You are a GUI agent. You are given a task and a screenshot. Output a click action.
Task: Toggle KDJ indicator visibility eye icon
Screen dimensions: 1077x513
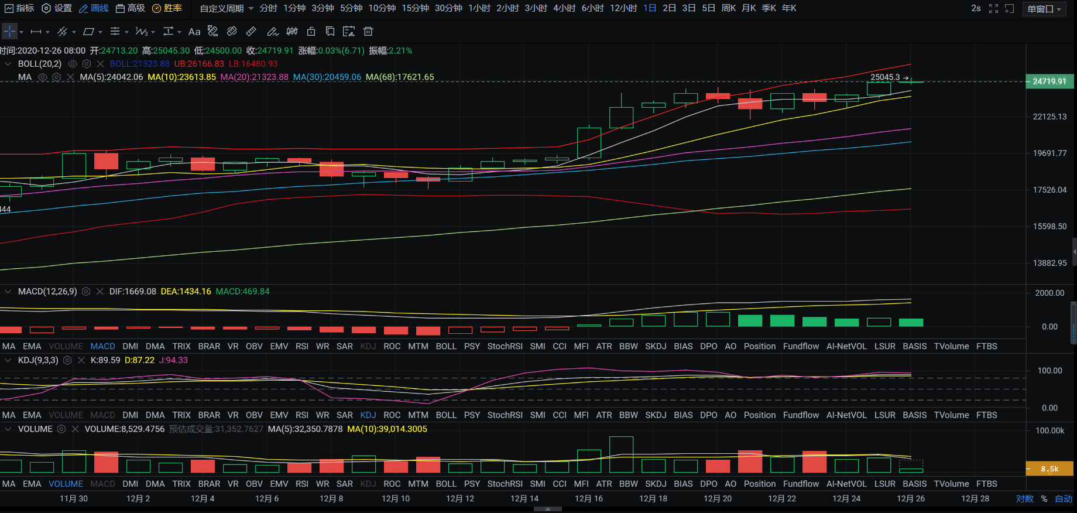click(67, 360)
